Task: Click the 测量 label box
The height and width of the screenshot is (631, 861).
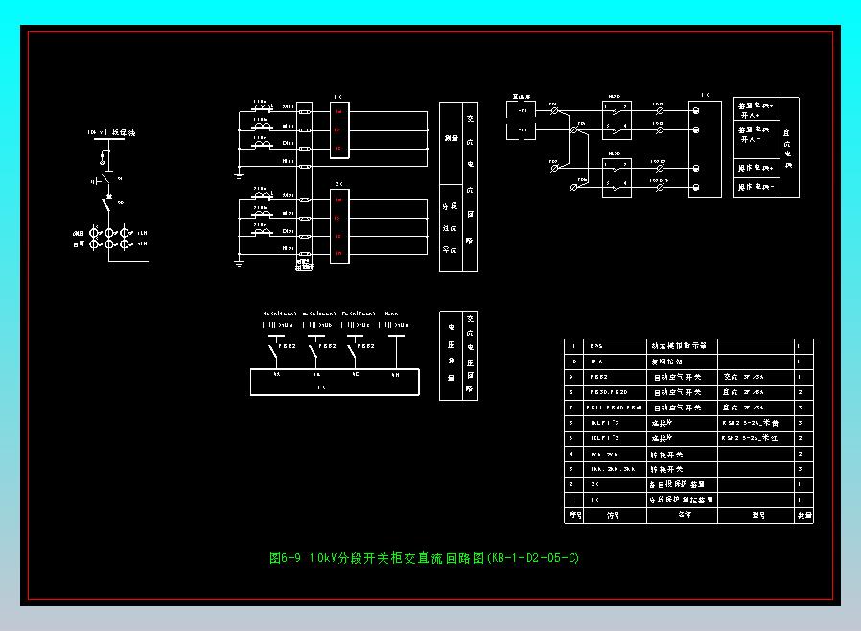Action: point(451,143)
